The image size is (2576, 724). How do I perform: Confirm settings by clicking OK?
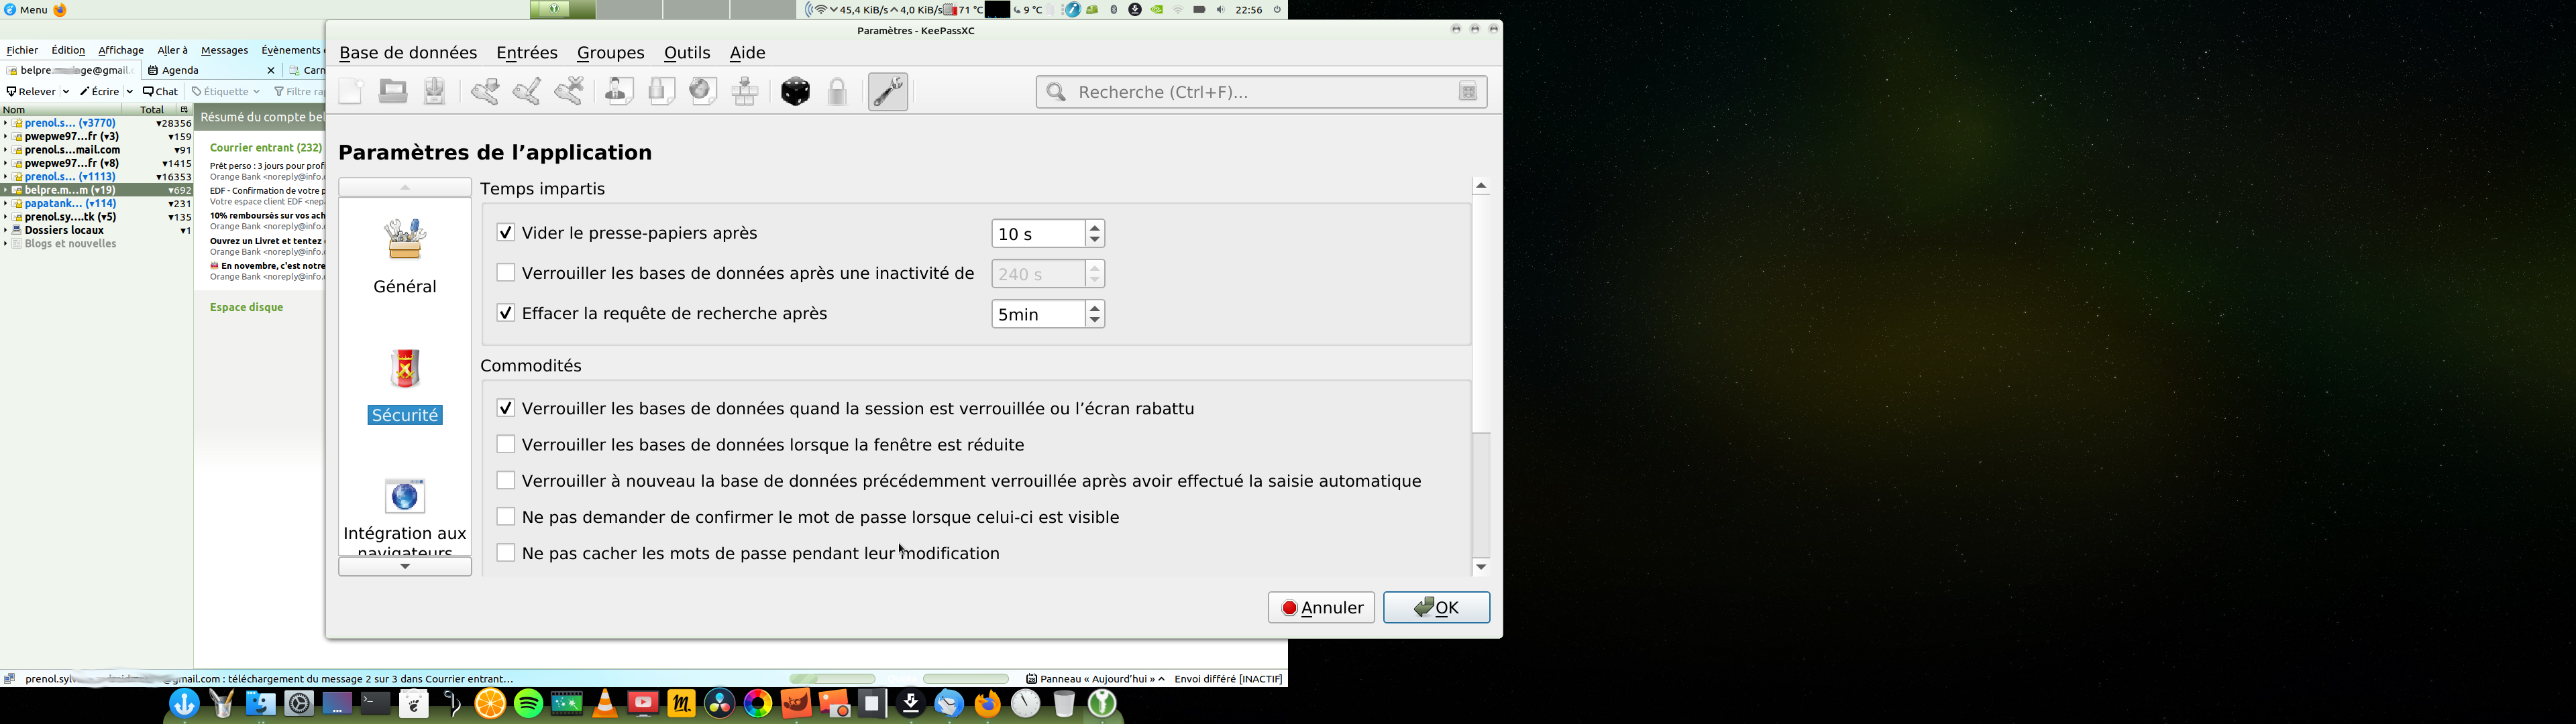coord(1436,607)
